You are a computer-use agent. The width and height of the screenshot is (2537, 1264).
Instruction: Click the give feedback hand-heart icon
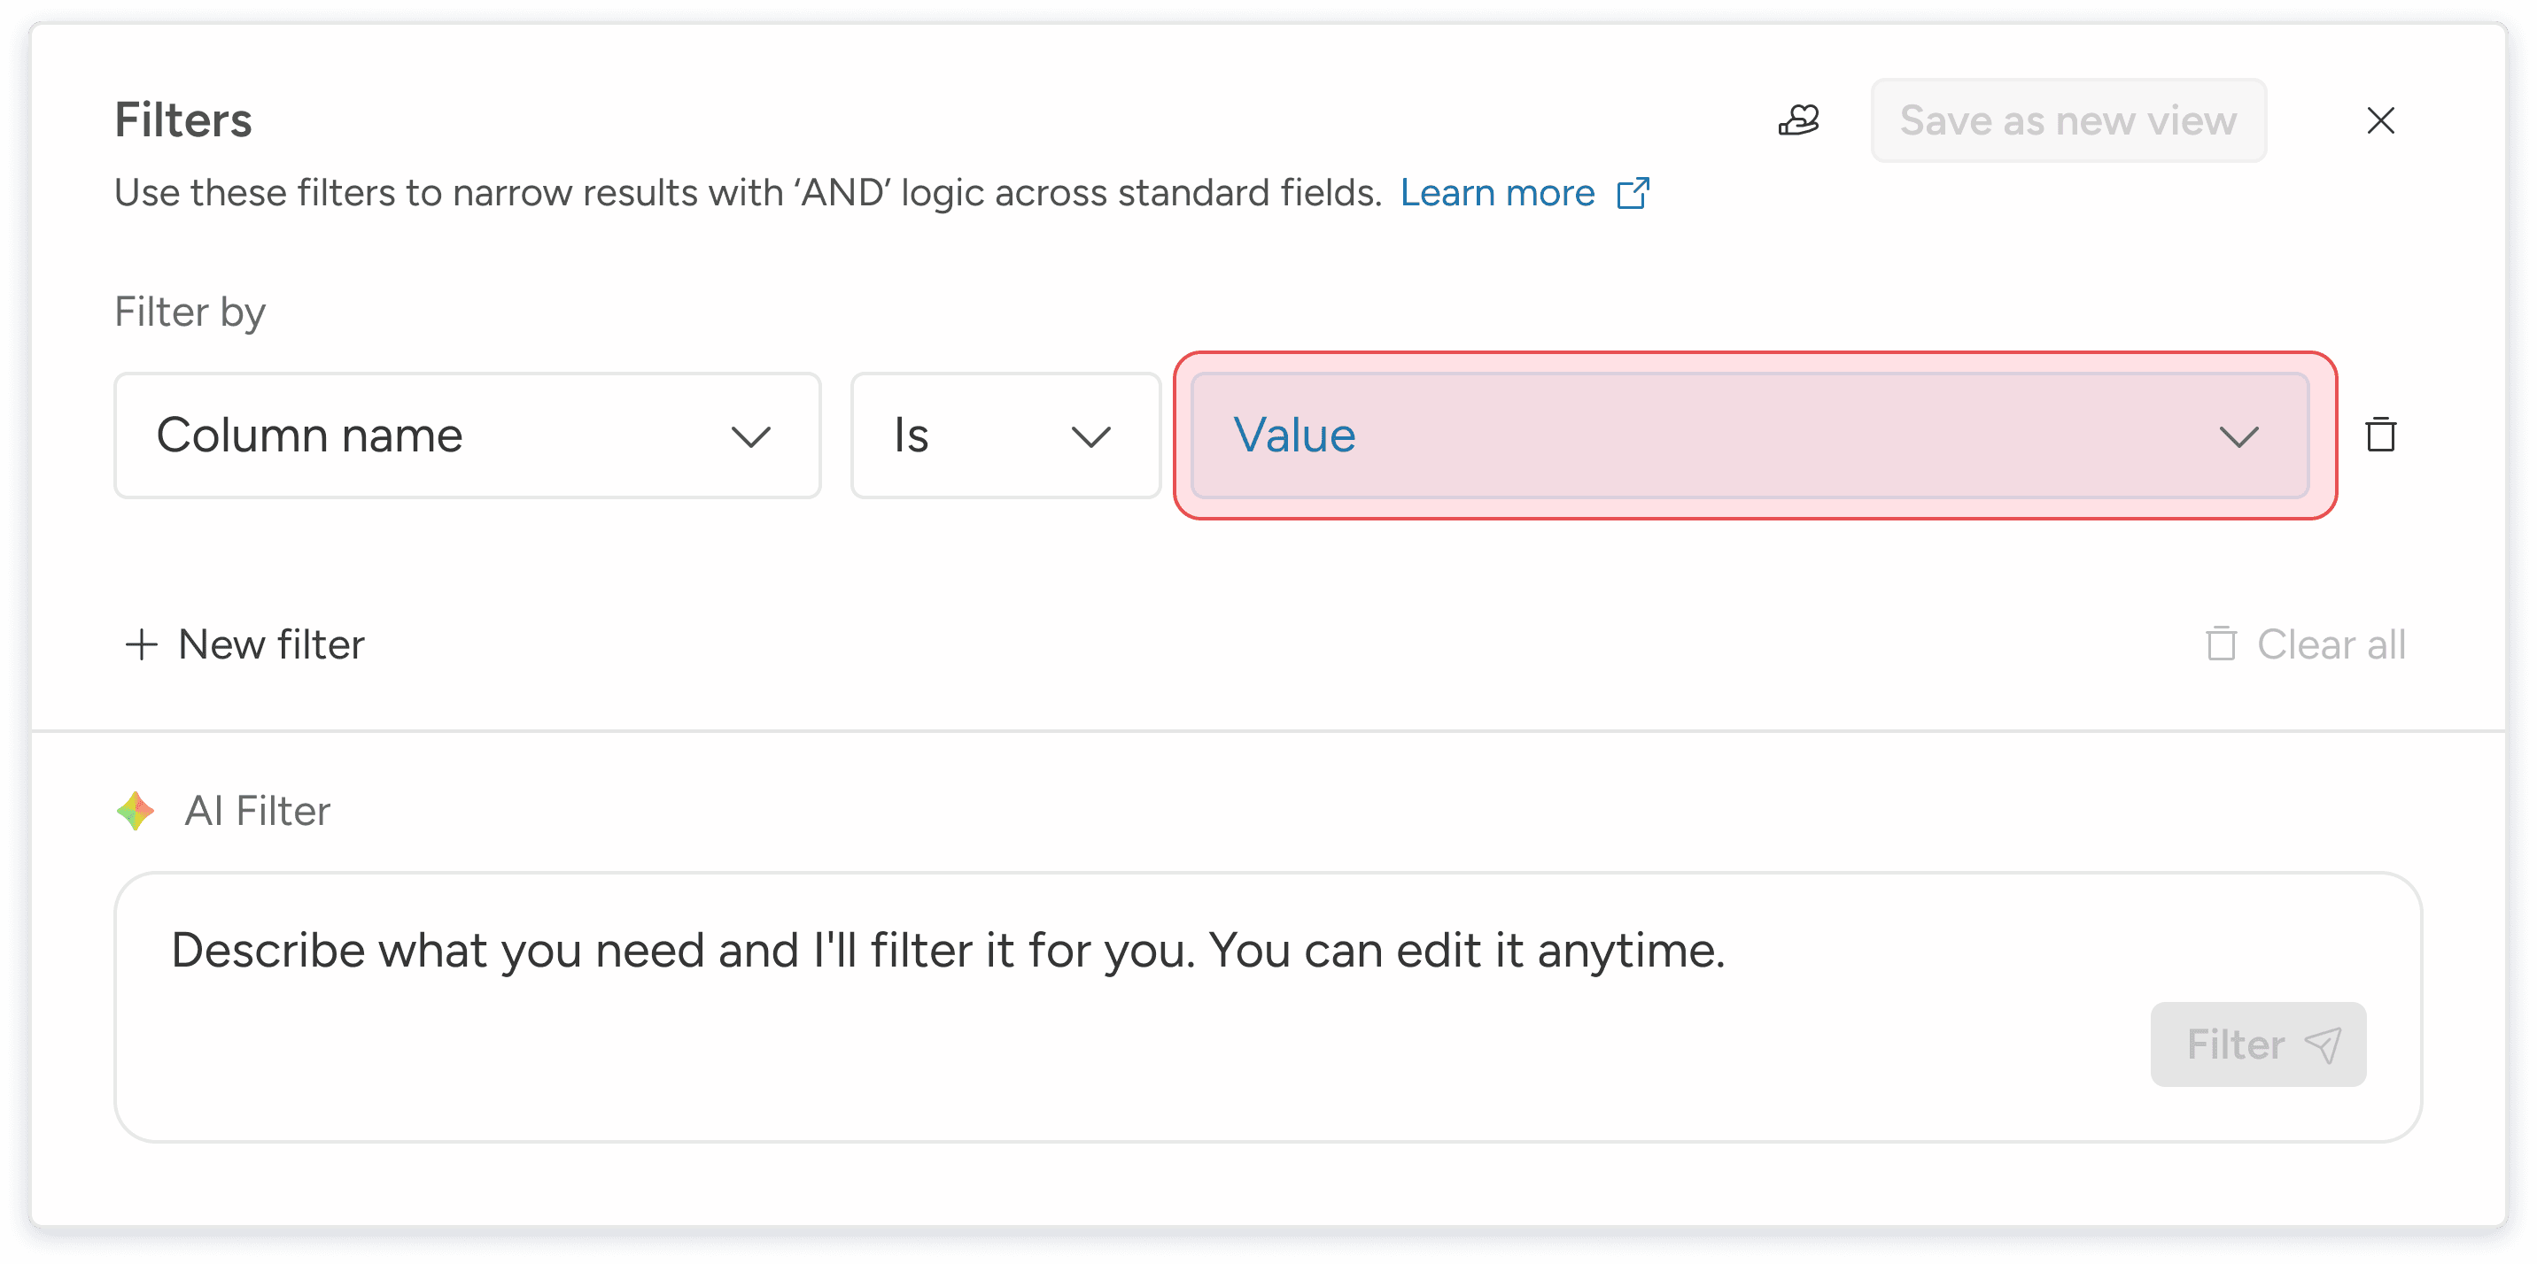[x=1798, y=120]
